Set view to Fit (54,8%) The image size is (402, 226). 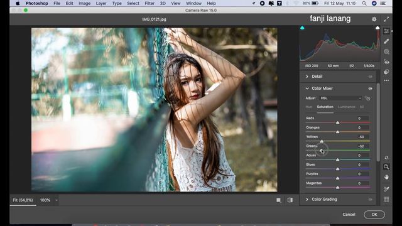(23, 200)
